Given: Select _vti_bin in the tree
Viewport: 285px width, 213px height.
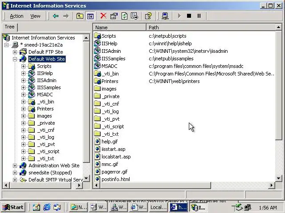Looking at the screenshot, I should pyautogui.click(x=45, y=102).
